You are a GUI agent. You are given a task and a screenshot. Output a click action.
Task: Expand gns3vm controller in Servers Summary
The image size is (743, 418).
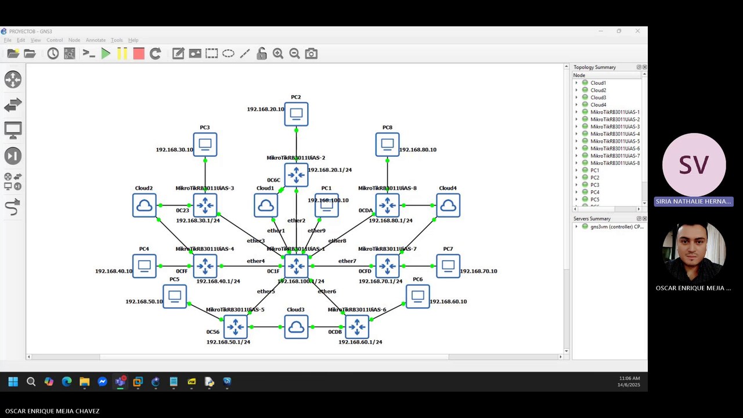tap(576, 226)
